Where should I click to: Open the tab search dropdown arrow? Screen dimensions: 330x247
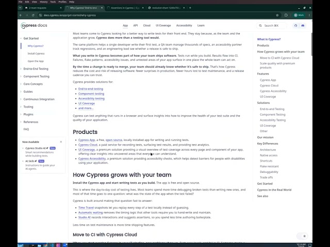tap(20, 8)
